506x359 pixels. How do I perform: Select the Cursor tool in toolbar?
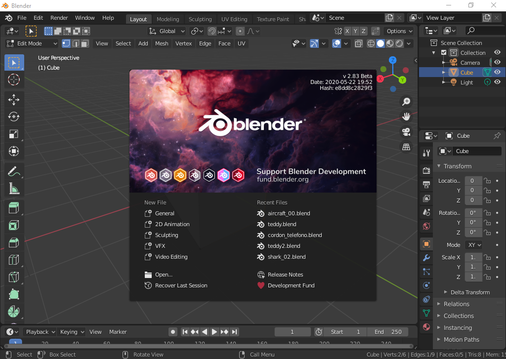(13, 80)
